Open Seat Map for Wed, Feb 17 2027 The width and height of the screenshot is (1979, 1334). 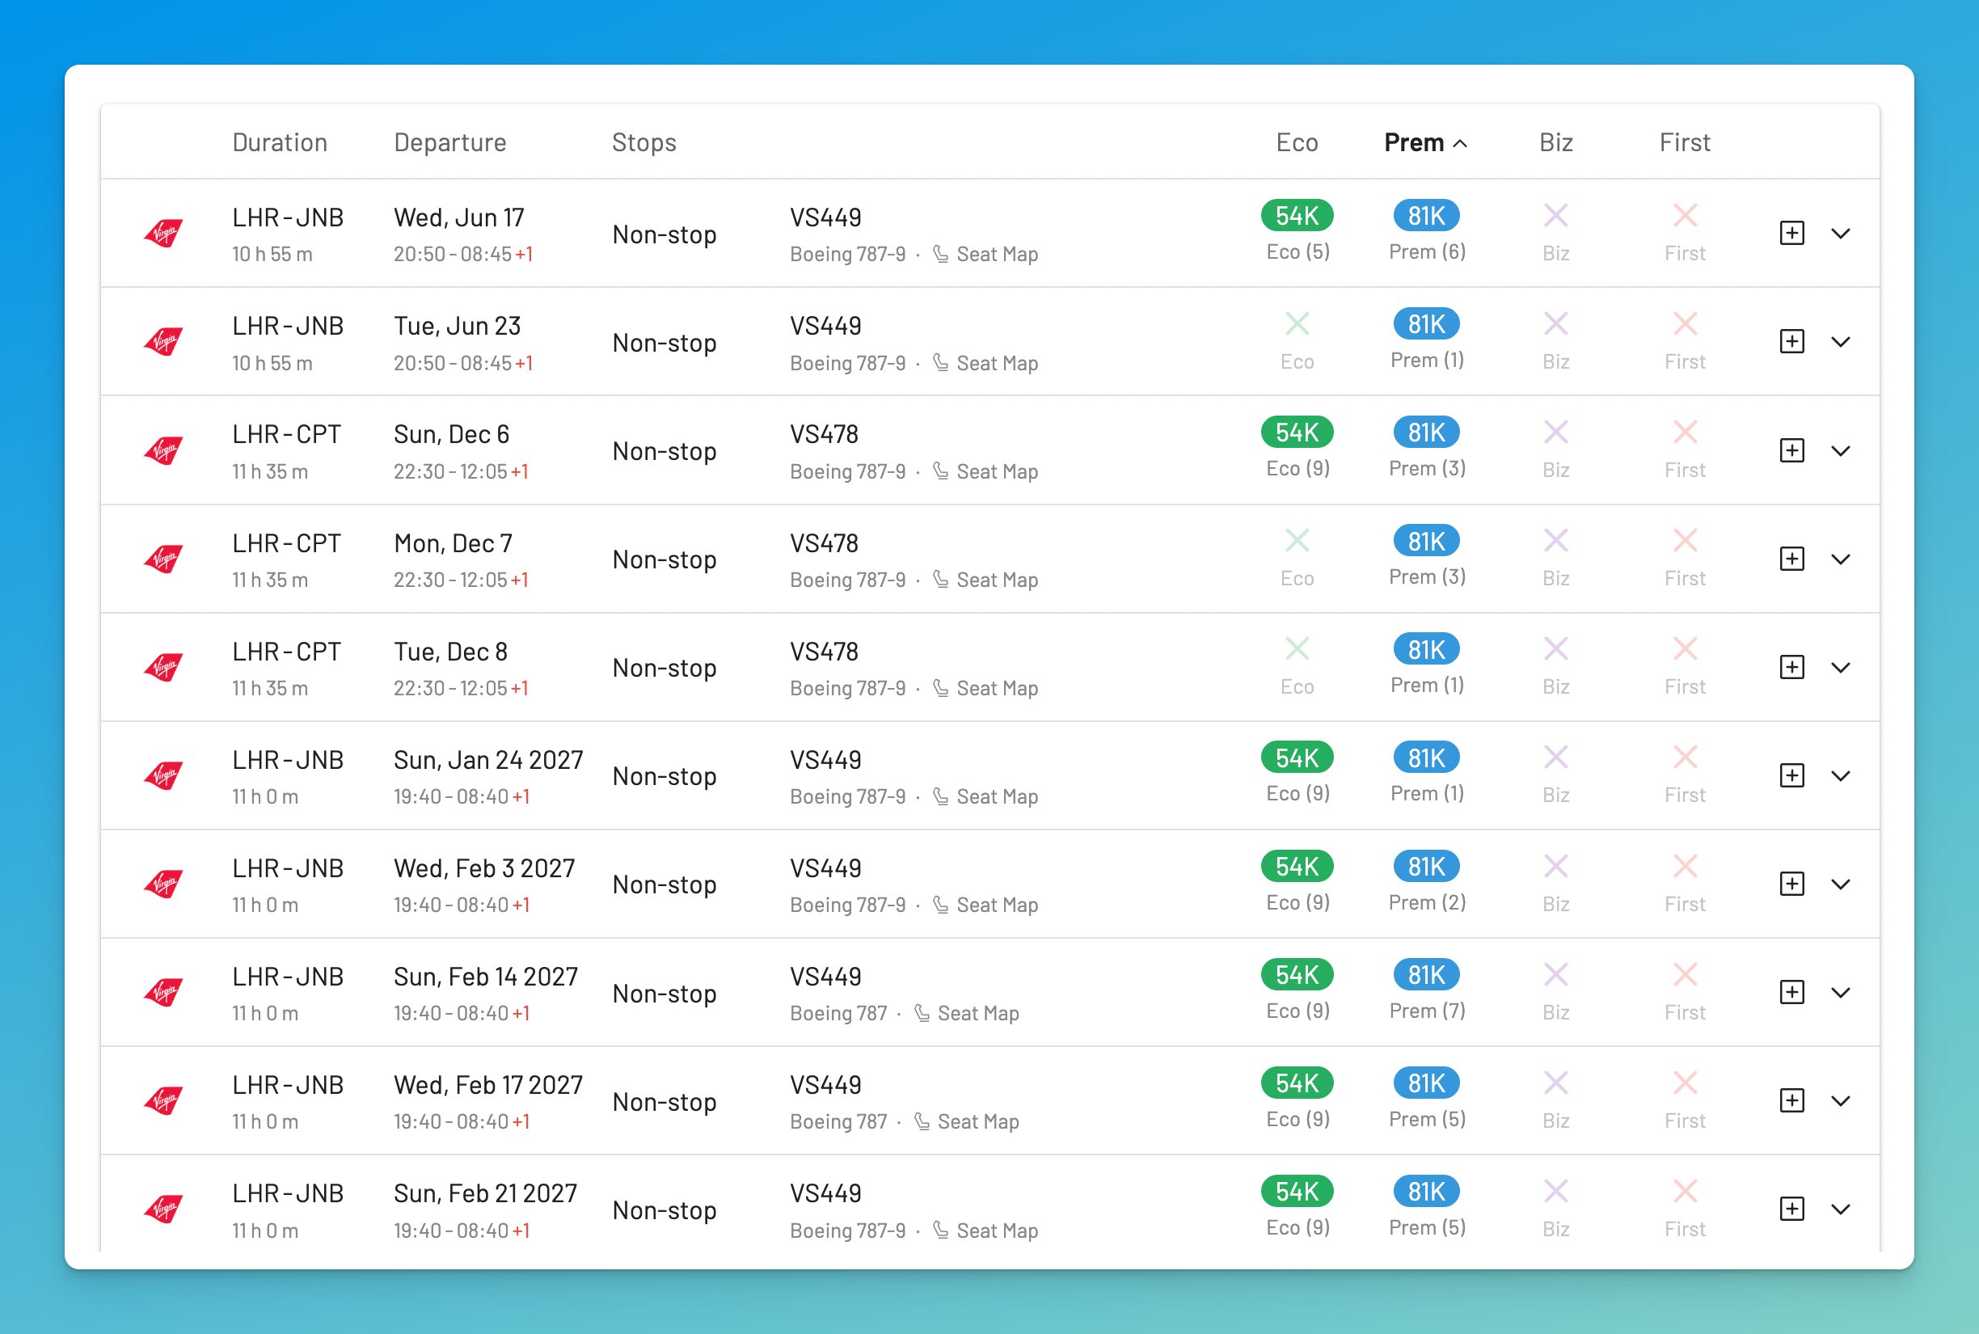click(977, 1122)
